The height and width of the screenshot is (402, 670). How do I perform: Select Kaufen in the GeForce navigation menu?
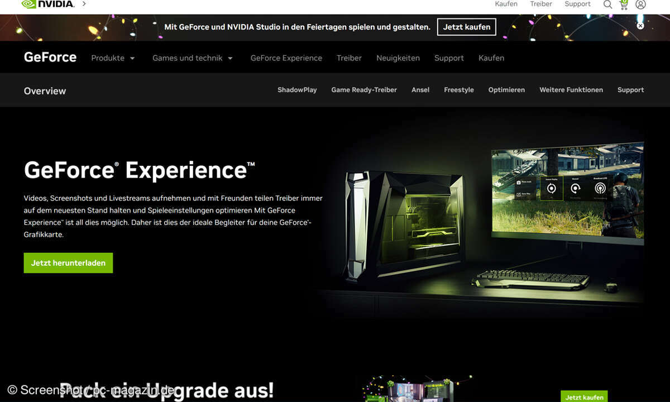point(491,58)
